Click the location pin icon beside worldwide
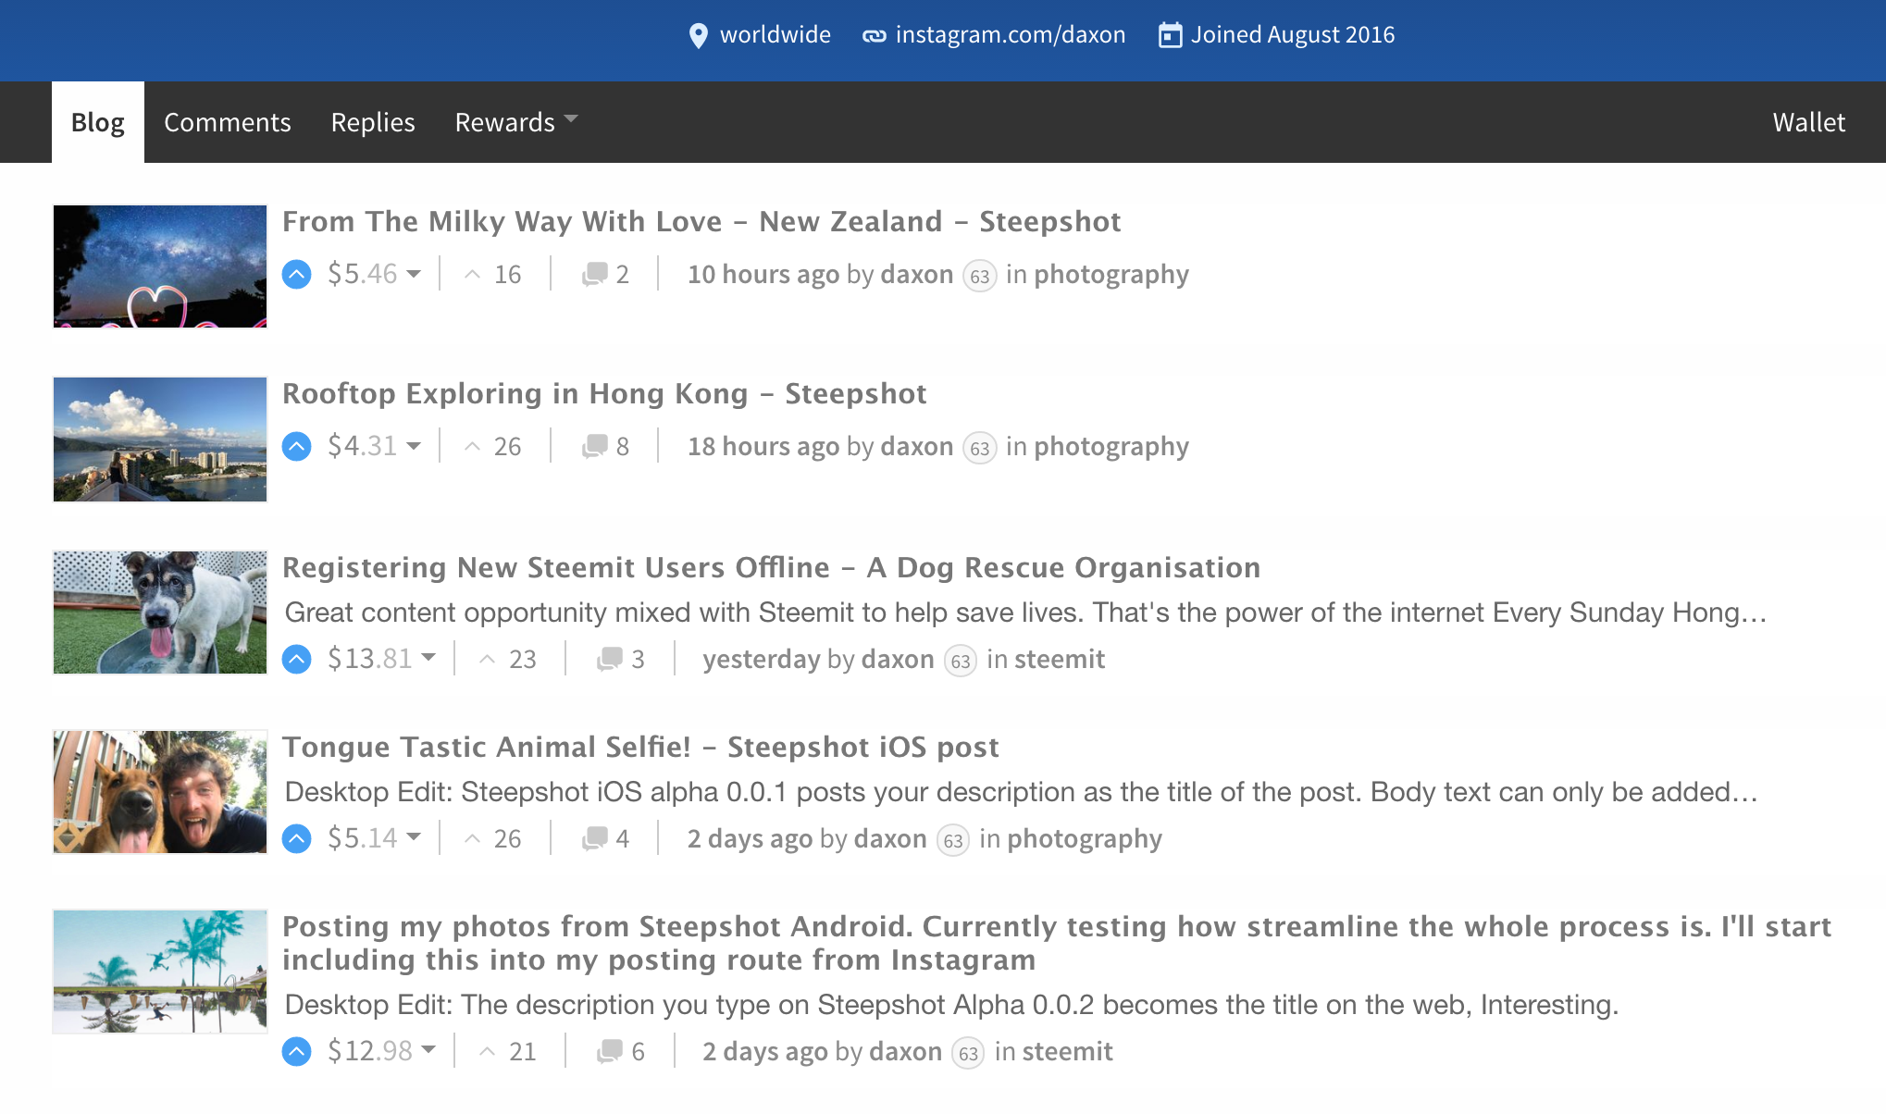Screen dimensions: 1886x1114 pos(699,36)
